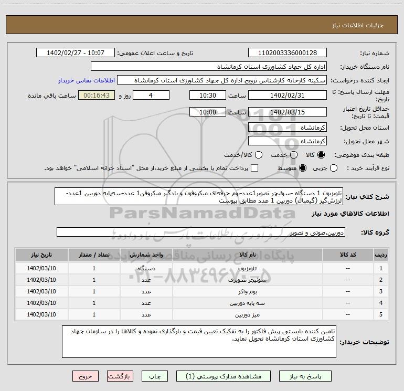404x391 pixels.
Task: Click the validity time field 10:00
Action: 208,112
